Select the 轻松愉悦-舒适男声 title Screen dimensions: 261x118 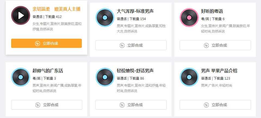point(135,71)
